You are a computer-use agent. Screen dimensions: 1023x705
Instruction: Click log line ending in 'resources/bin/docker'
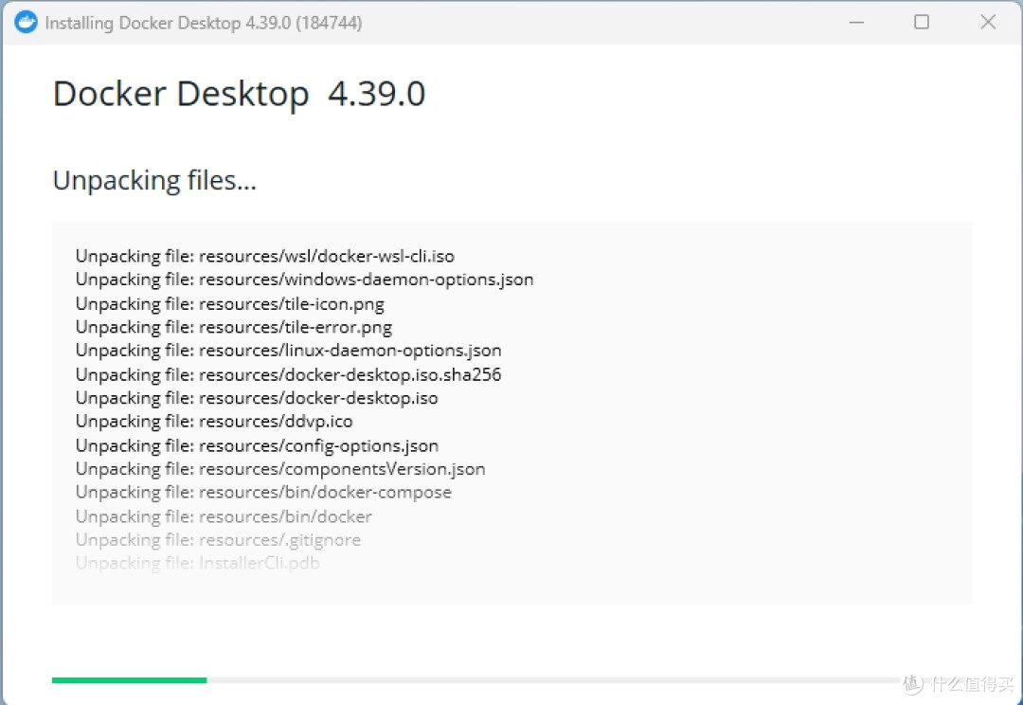click(x=224, y=516)
